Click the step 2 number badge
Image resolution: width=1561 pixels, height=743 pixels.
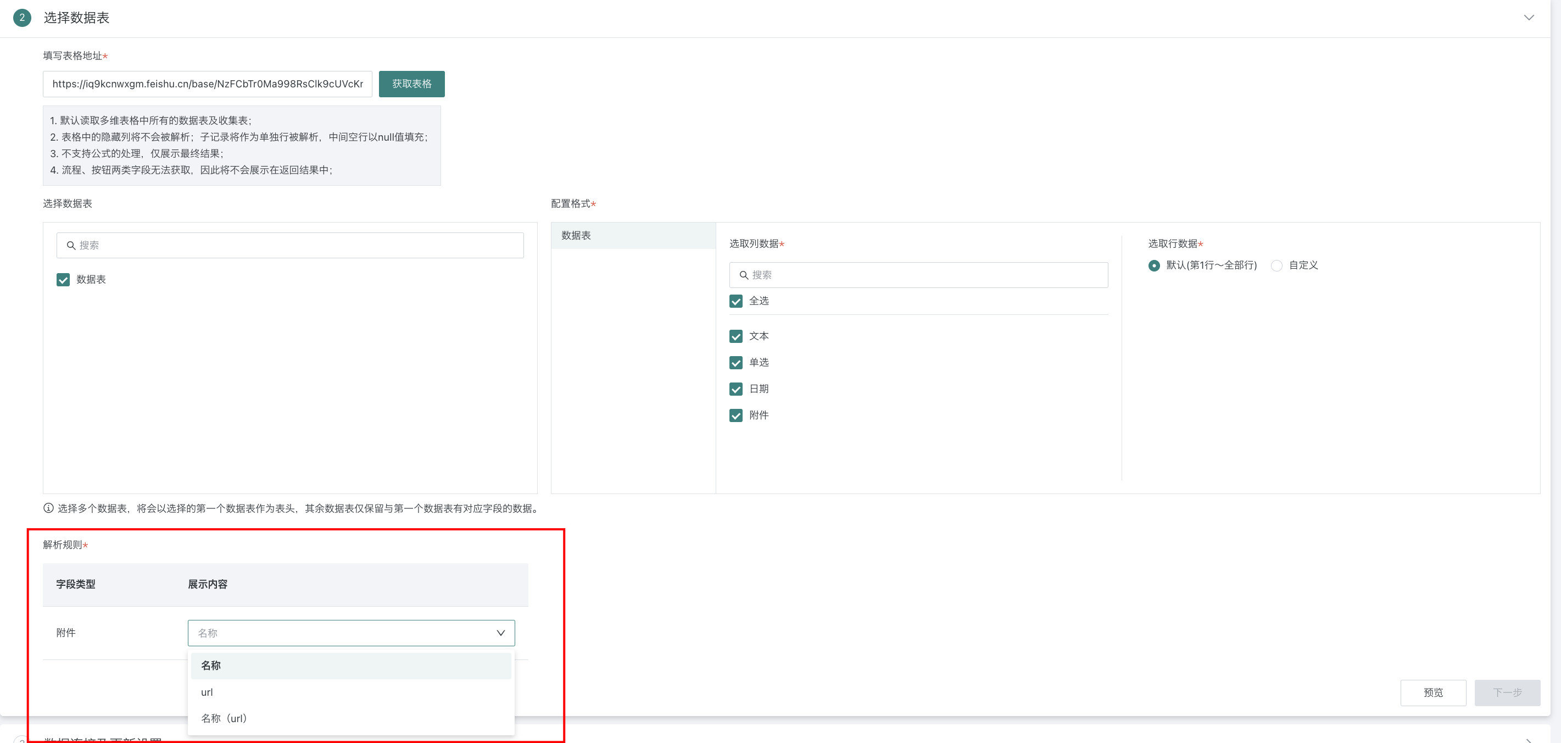click(22, 18)
